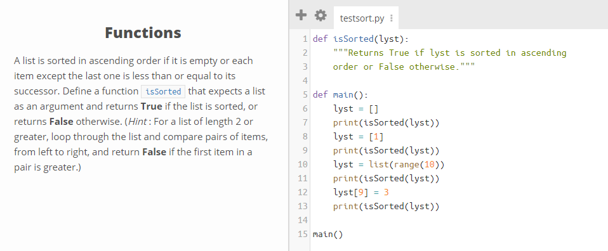Viewport: 608px width, 251px height.
Task: Click the plus icon to add a new file
Action: pyautogui.click(x=301, y=15)
